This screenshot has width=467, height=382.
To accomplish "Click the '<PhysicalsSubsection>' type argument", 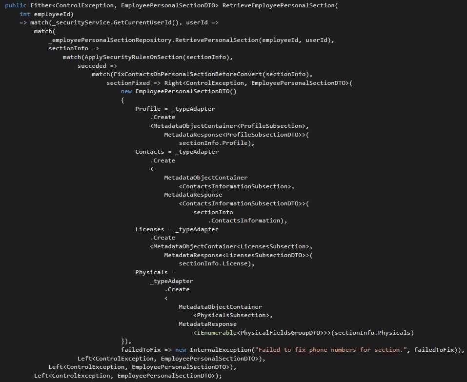I will 231,315.
